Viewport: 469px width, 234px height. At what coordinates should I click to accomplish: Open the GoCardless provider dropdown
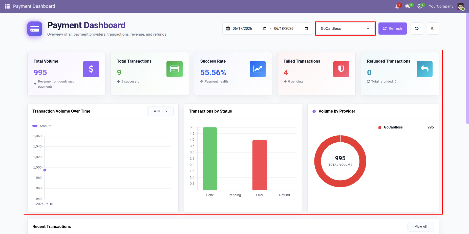345,29
